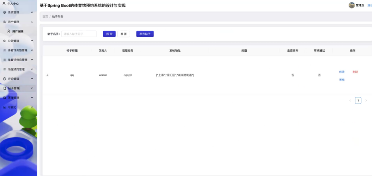Focus the 帖子名字 search input field
This screenshot has height=176, width=372.
click(x=79, y=34)
